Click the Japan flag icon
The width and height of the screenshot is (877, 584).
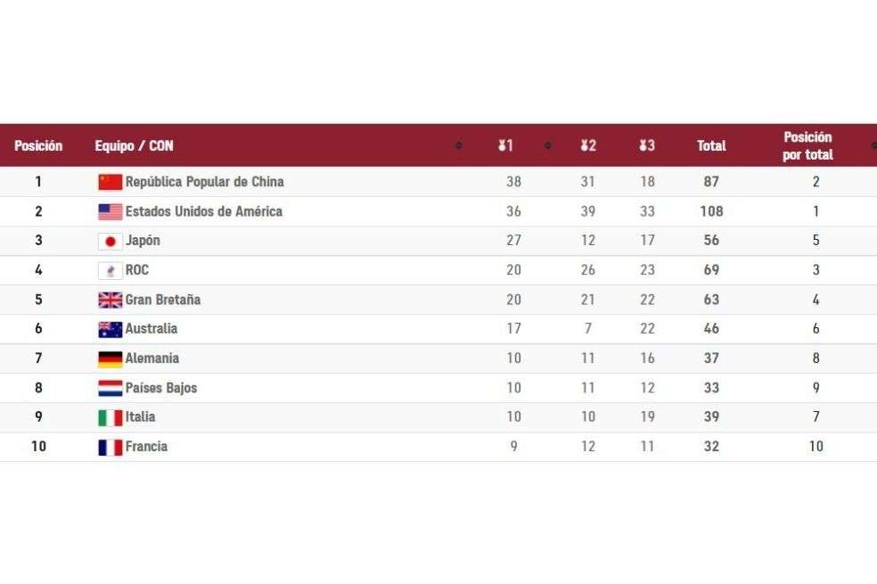[x=111, y=241]
